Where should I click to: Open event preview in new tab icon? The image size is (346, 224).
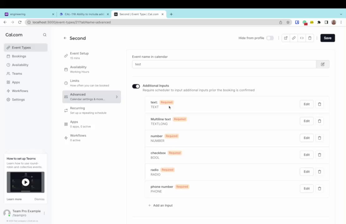[286, 38]
